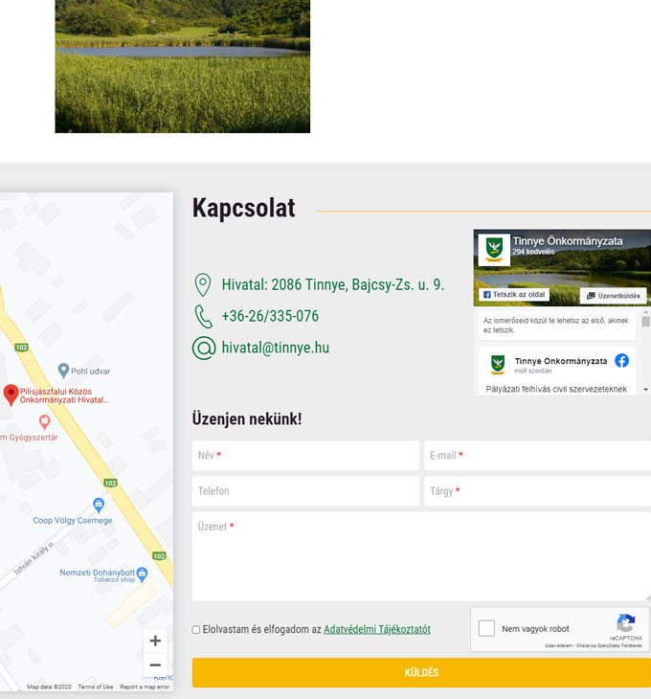Click the Pilisjászfalui Közös Önkormányzati Hivatal label
The image size is (651, 699).
64,395
